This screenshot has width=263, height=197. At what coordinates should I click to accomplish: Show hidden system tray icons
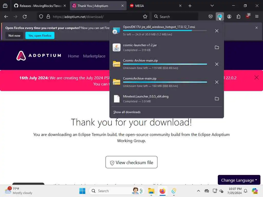[199, 191]
